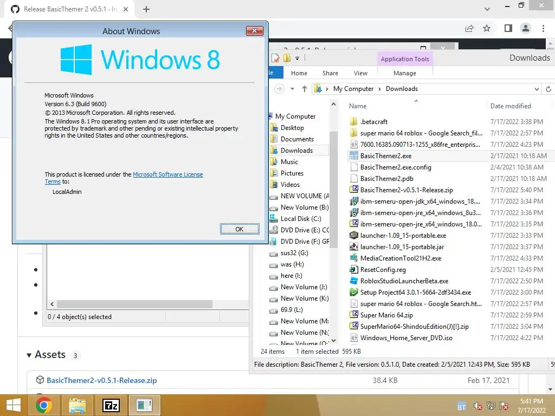
Task: Sort files by Name column
Action: 358,106
